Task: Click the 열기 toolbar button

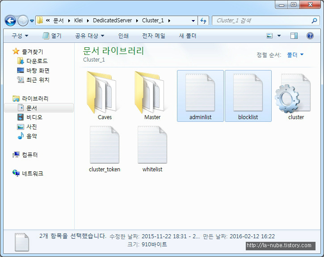Action: coord(52,36)
